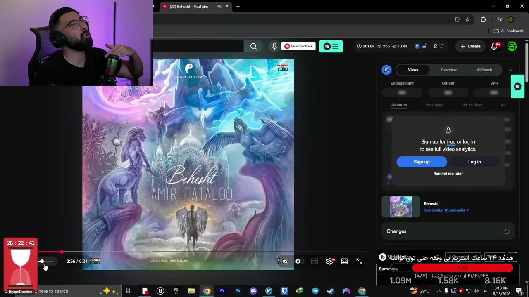529x297 pixels.
Task: Open Steam from the taskbar
Action: (x=331, y=291)
